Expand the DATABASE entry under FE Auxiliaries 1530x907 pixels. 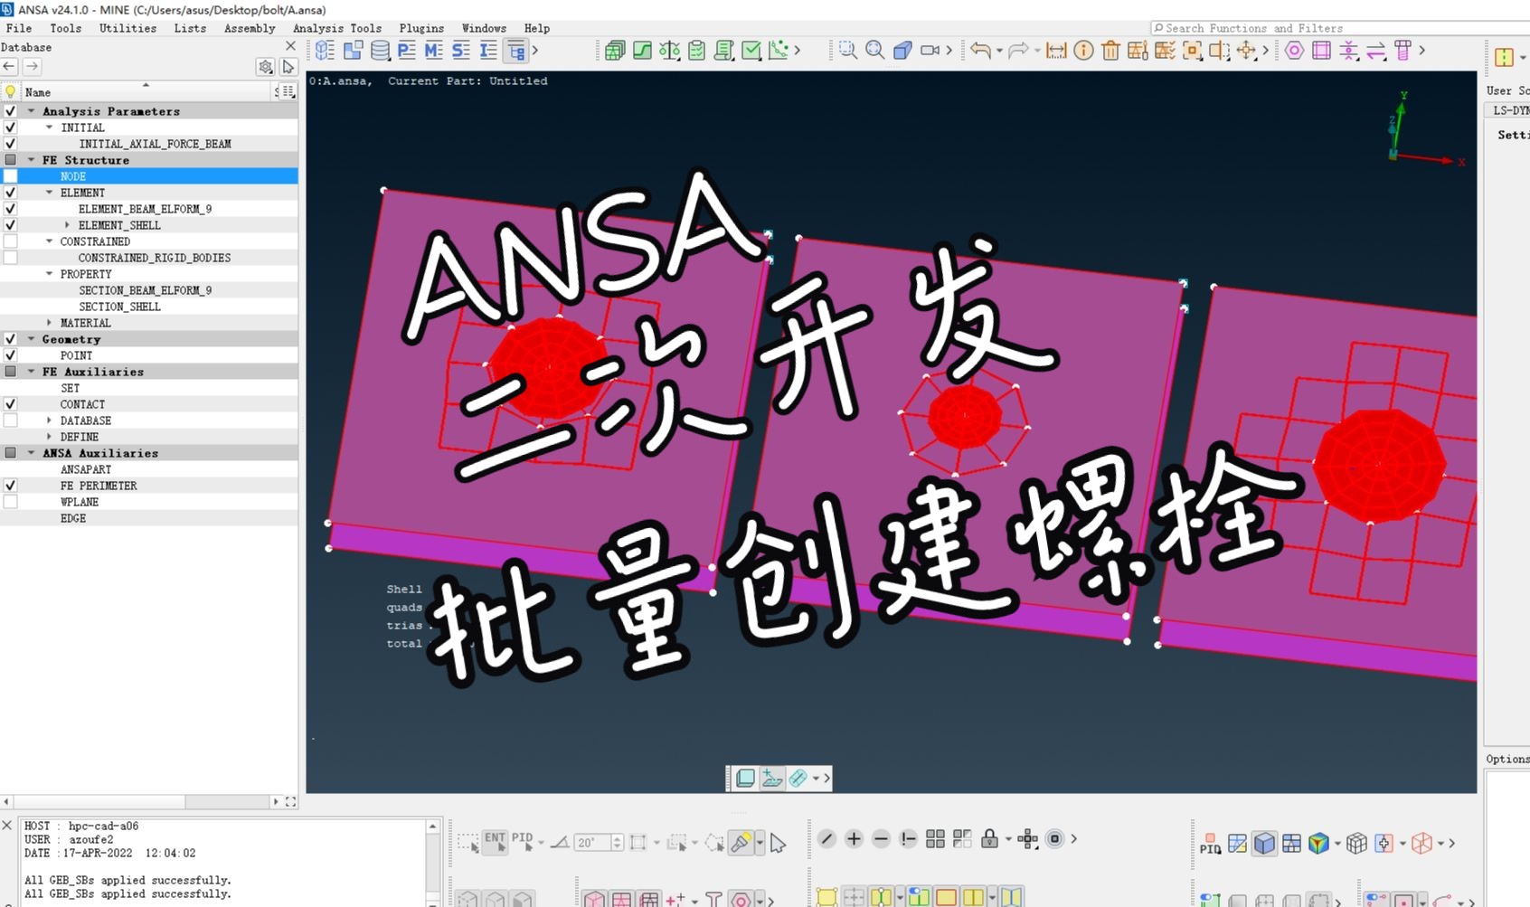coord(50,420)
